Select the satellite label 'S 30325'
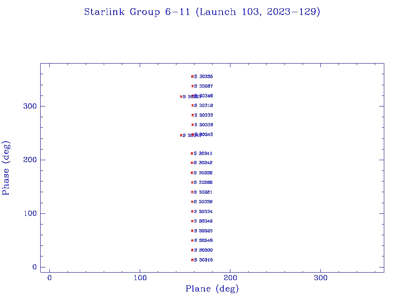404x303 pixels. [x=203, y=231]
